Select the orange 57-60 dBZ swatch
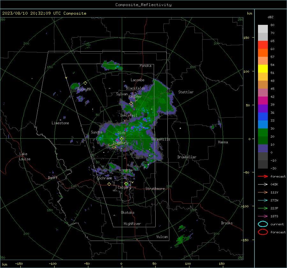This screenshot has width=287, height=268. tap(263, 53)
